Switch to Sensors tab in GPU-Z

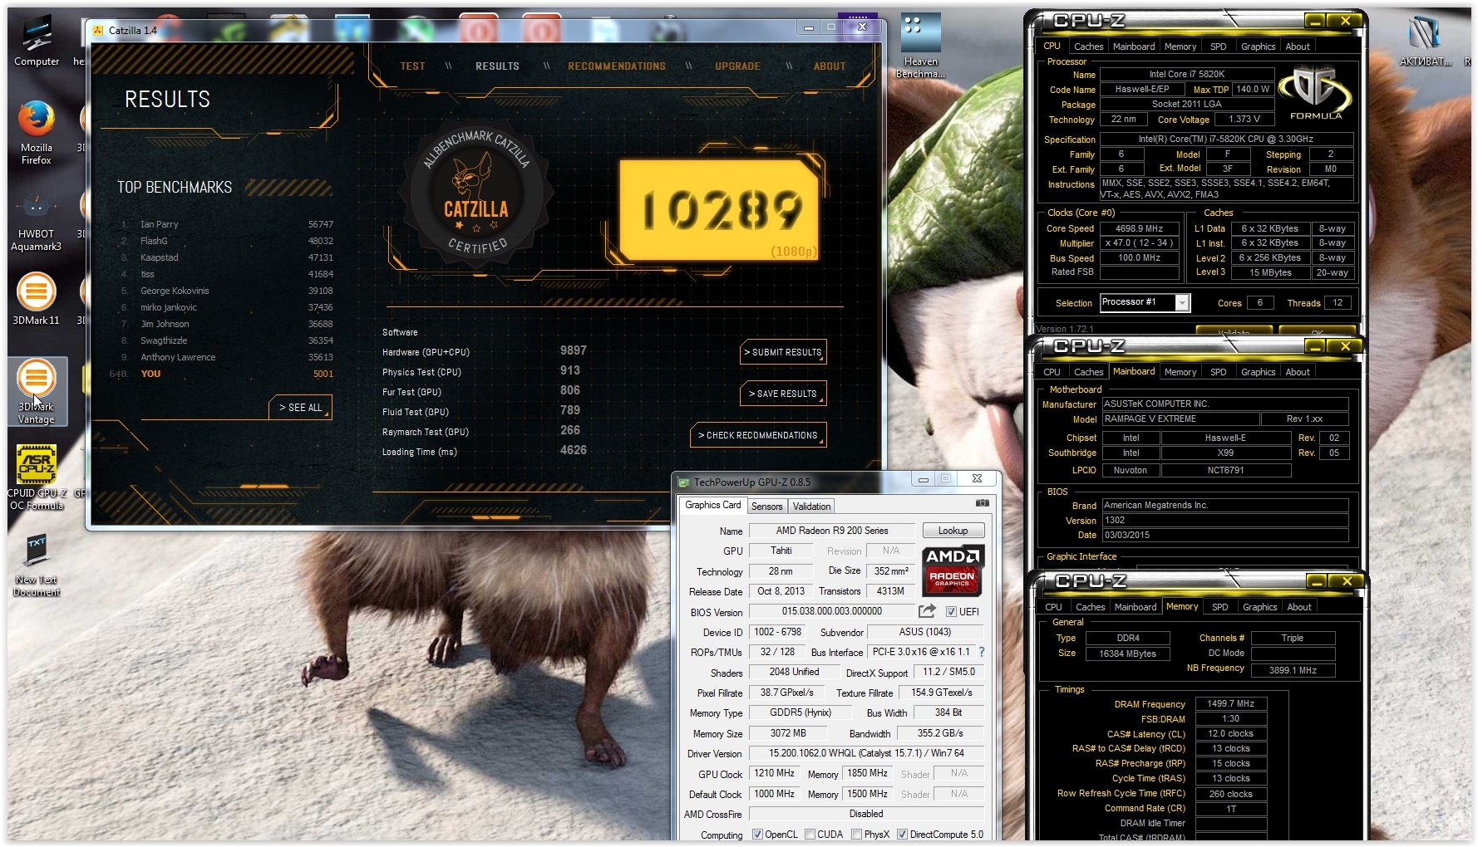click(766, 507)
